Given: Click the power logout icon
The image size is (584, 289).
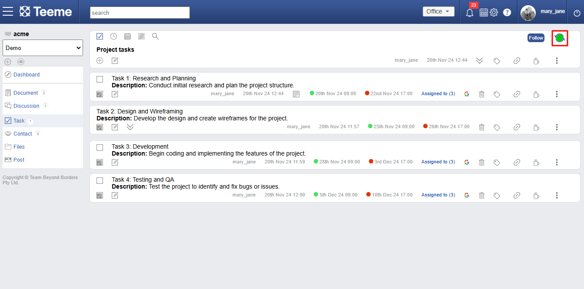Looking at the screenshot, I should pos(577,13).
